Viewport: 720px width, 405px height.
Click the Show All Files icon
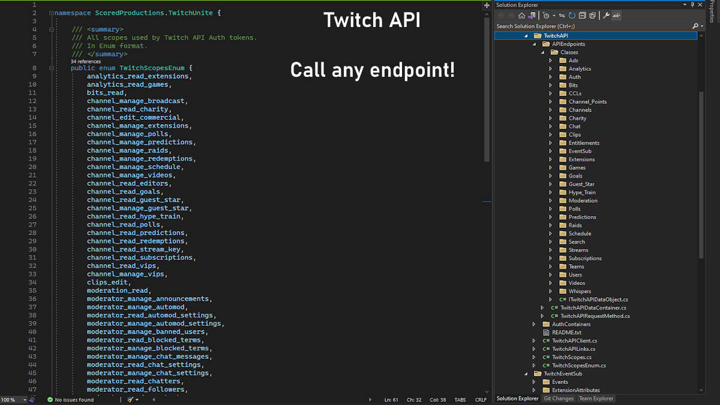pos(592,16)
